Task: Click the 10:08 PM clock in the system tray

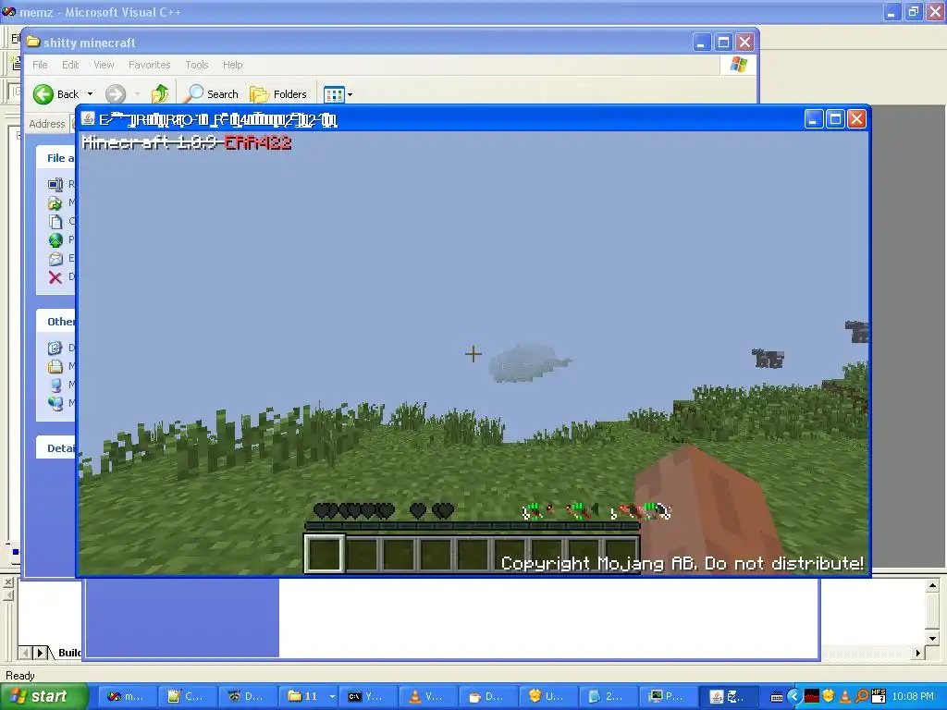Action: (913, 696)
